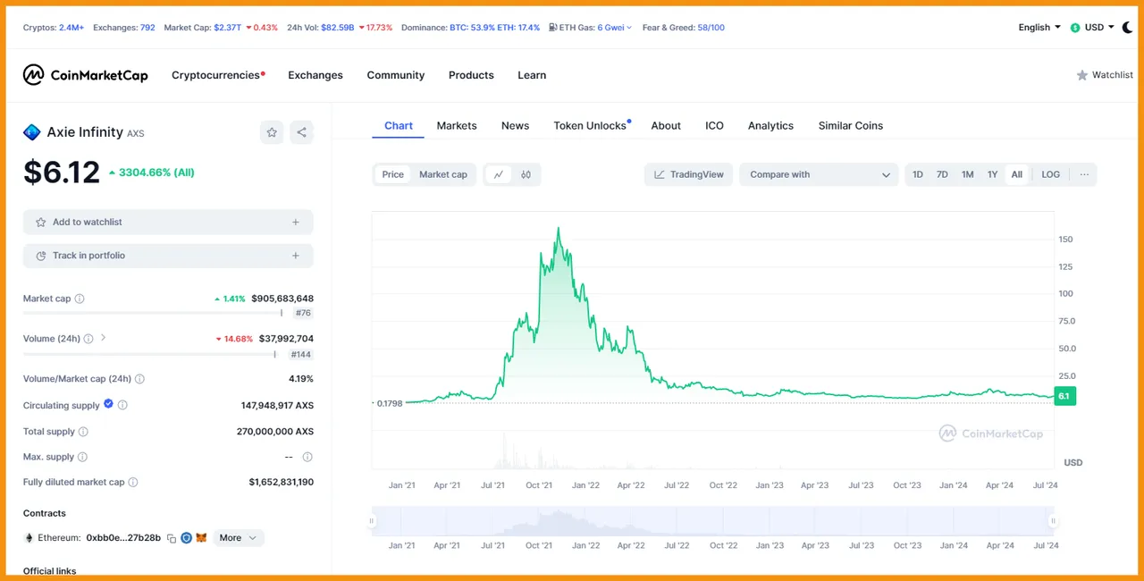The height and width of the screenshot is (581, 1144).
Task: Click Exchanges 792 link
Action: 124,28
